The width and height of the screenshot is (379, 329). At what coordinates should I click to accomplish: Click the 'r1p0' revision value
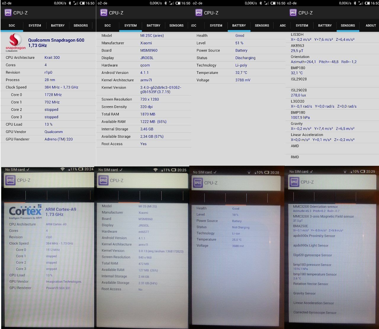click(x=49, y=72)
